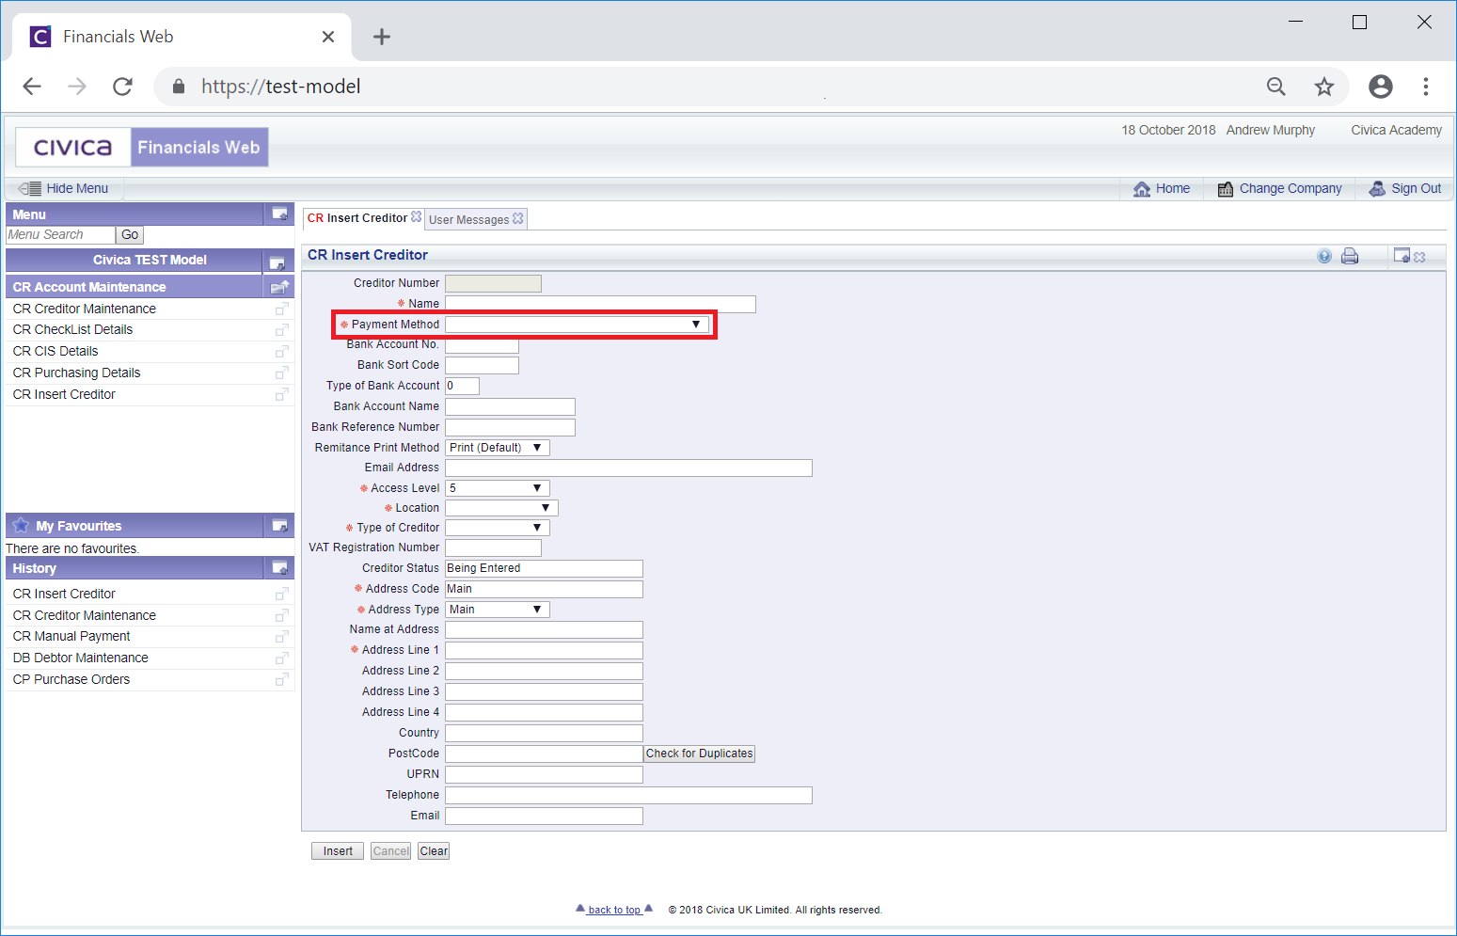The height and width of the screenshot is (936, 1457).
Task: Click the Address Line 1 field
Action: tap(544, 650)
